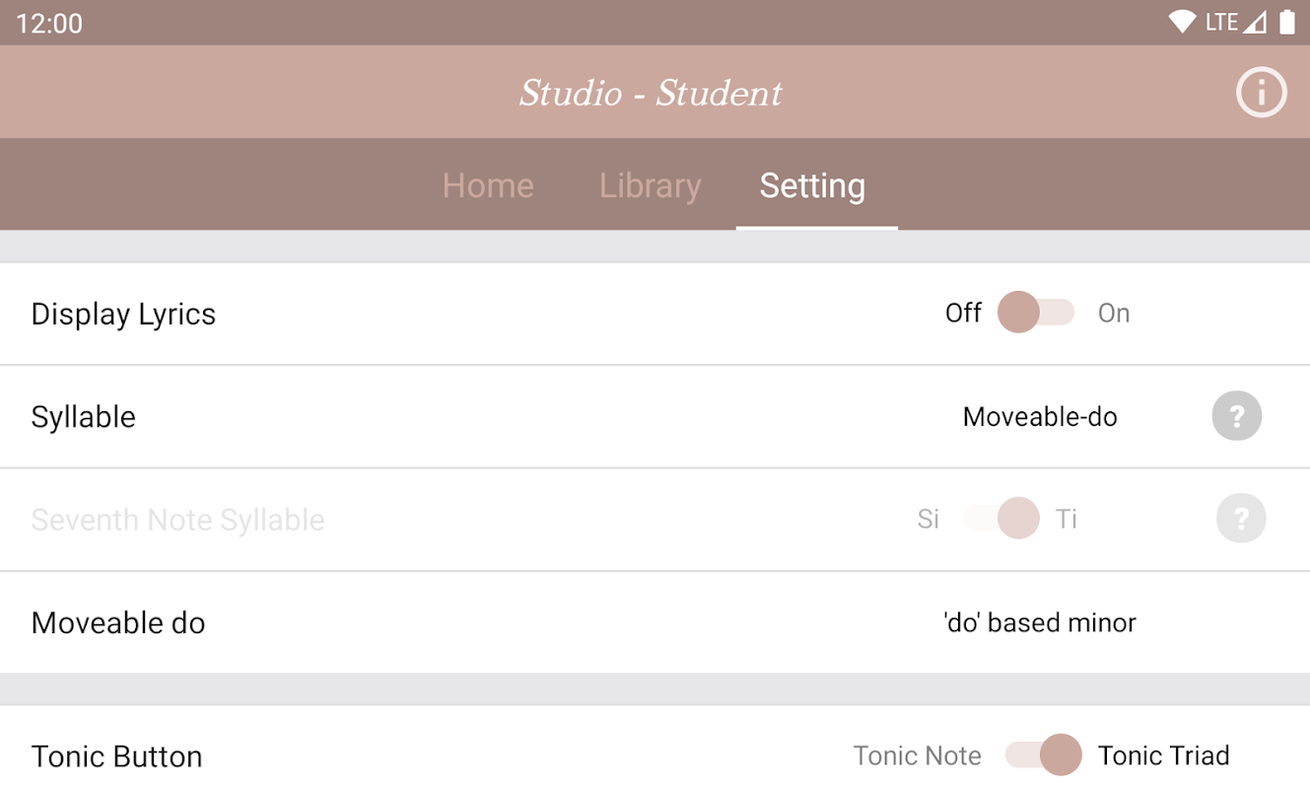The image size is (1310, 789).
Task: Tap the On label for lyrics
Action: point(1114,314)
